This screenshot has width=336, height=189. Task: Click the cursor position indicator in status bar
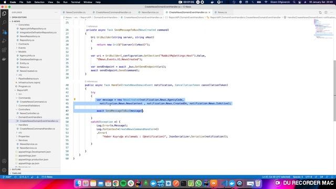click(276, 177)
